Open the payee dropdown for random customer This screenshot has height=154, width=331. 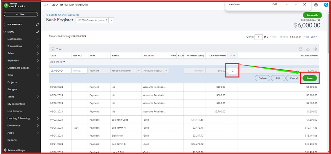click(138, 71)
